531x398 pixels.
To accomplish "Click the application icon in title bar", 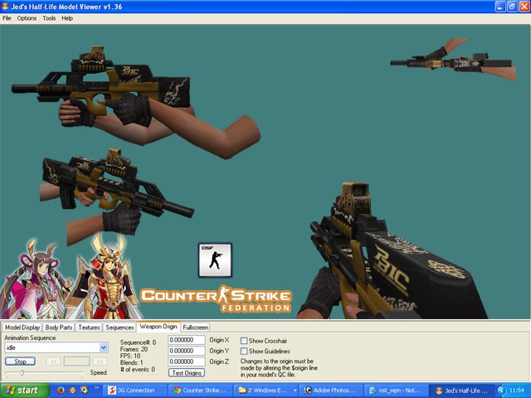I will 5,7.
